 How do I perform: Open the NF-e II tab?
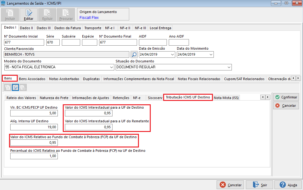coord(125,28)
